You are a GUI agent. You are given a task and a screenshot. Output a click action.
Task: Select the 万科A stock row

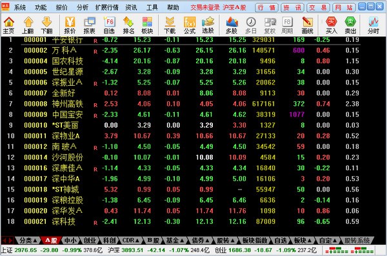(x=181, y=50)
